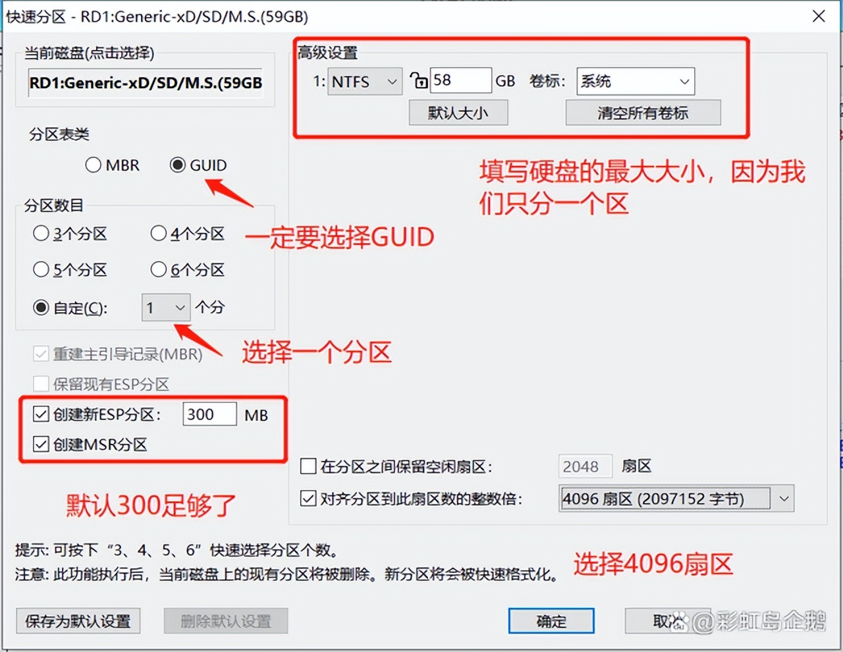This screenshot has width=843, height=652.
Task: Select the 3个分区 option
Action: [41, 233]
